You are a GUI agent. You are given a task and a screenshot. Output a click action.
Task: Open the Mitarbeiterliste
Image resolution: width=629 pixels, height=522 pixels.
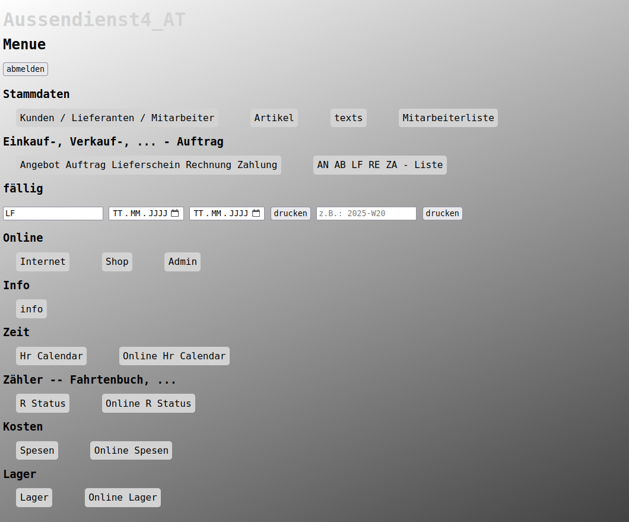pos(448,118)
